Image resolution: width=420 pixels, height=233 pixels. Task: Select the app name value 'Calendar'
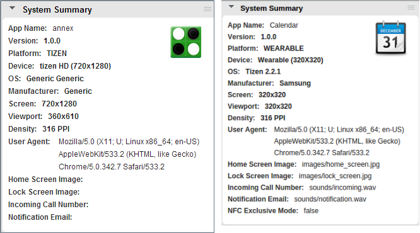coord(284,25)
